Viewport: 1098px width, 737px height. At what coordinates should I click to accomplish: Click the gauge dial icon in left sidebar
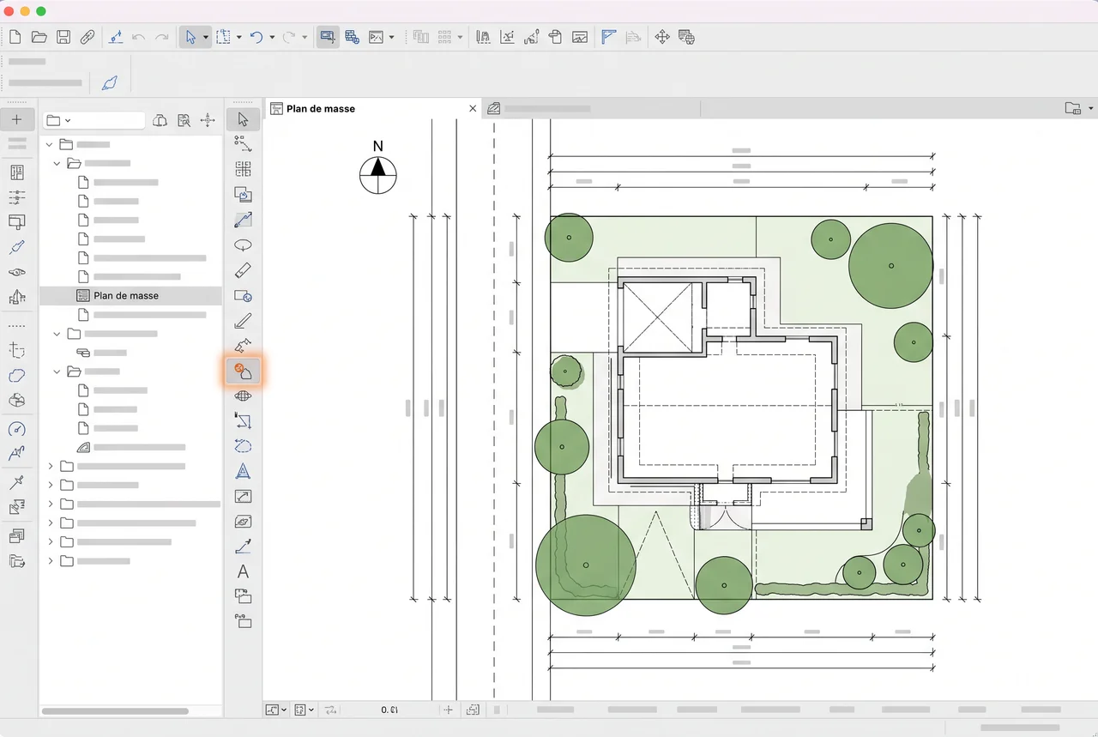point(16,429)
